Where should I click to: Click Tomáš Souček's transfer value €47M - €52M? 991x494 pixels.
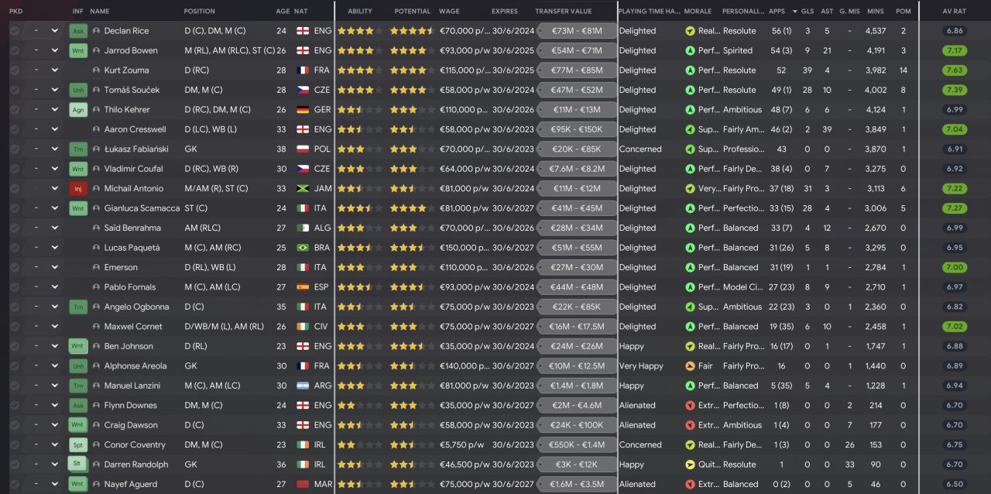click(576, 91)
